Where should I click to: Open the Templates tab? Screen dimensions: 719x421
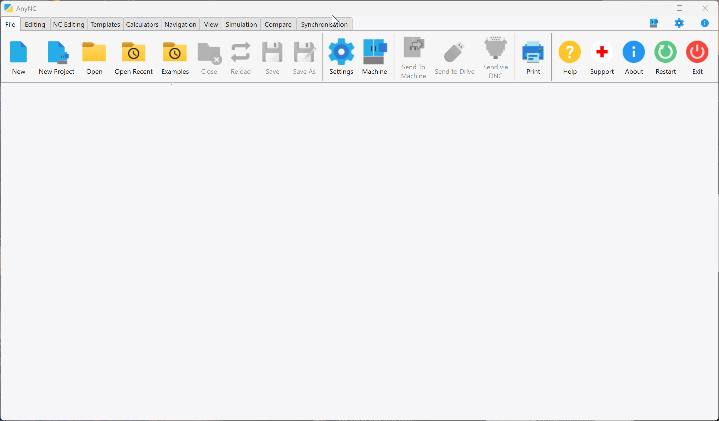point(105,24)
